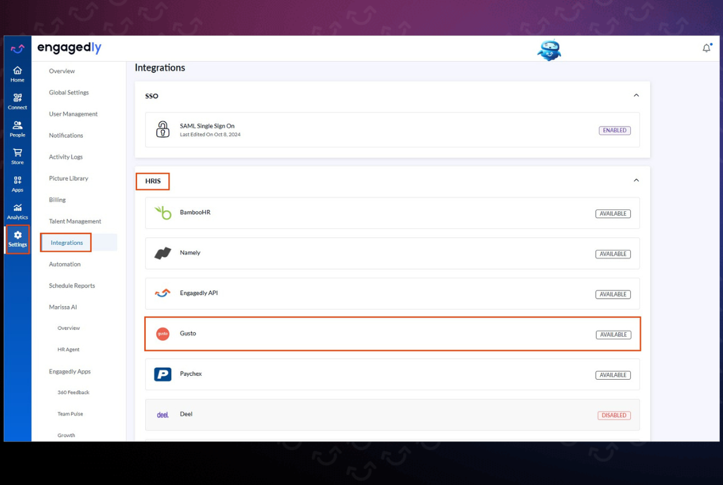The height and width of the screenshot is (485, 723).
Task: Open the SAML Single Sign On integration
Action: coord(393,130)
